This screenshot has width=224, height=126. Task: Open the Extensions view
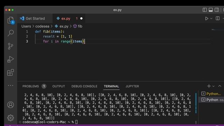click(10, 72)
